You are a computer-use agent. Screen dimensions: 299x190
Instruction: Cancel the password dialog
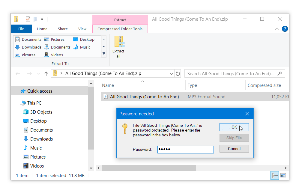pos(234,149)
